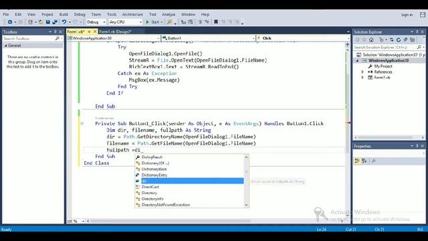The width and height of the screenshot is (428, 241).
Task: Collapse the WindowsApplication30 project node
Action: coord(357,61)
